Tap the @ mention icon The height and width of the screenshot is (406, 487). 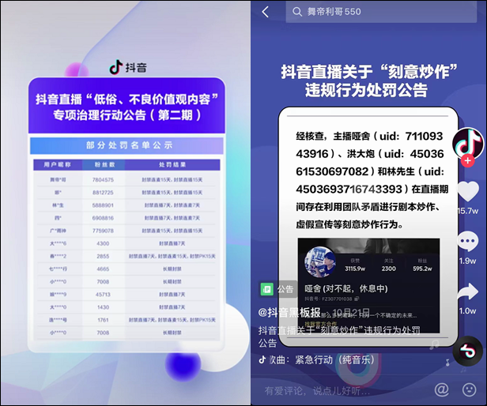pyautogui.click(x=441, y=389)
